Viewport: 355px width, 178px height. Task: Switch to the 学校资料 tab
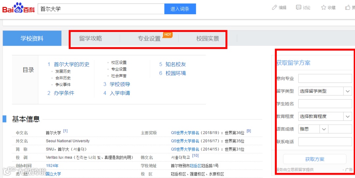click(x=32, y=38)
